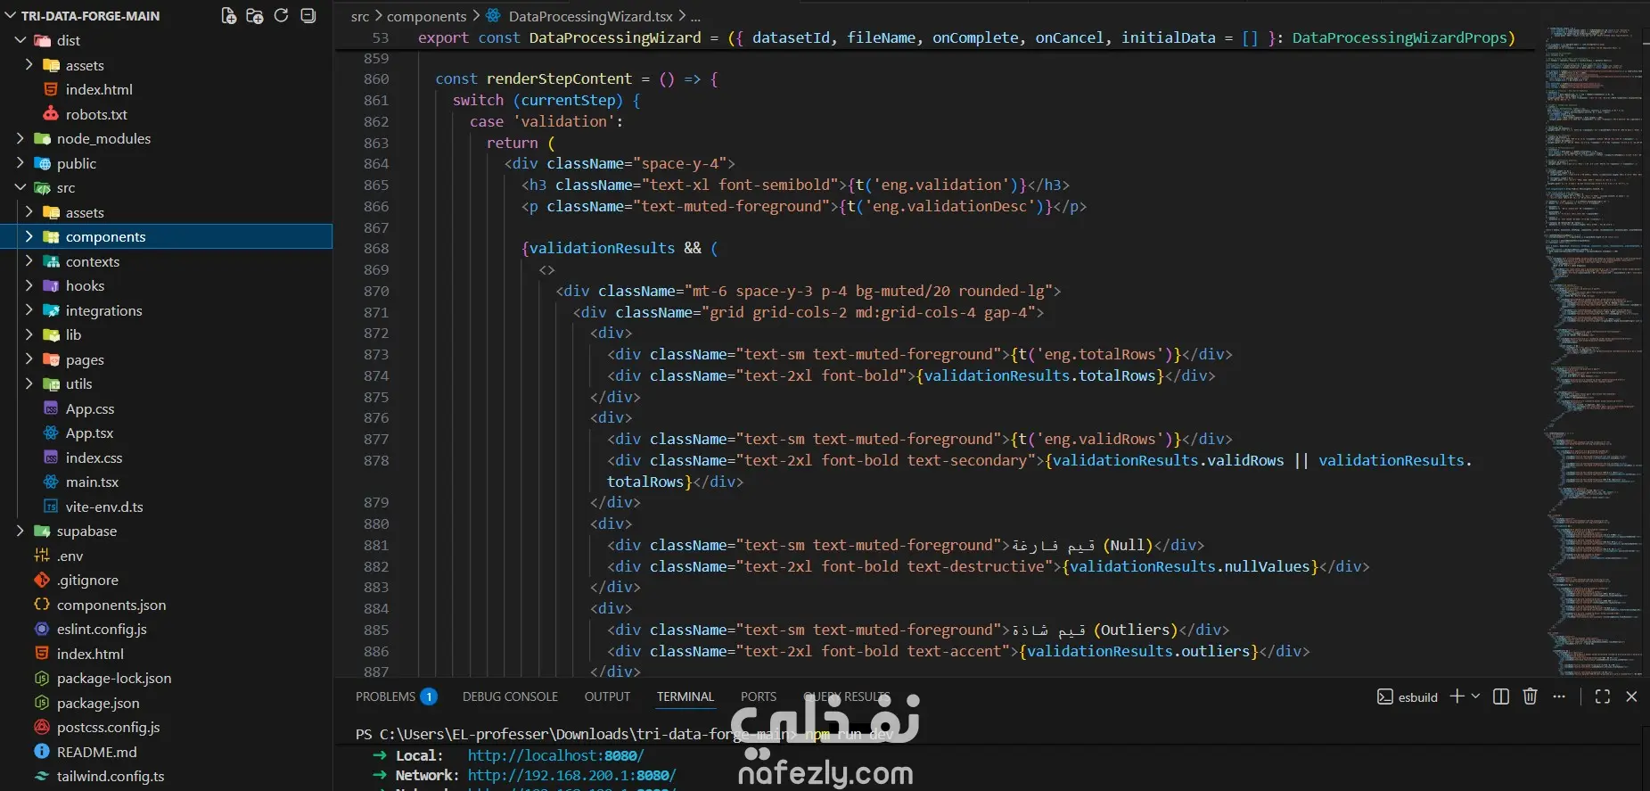Open the App.tsx file
Screen dimensions: 1650x791
[89, 433]
